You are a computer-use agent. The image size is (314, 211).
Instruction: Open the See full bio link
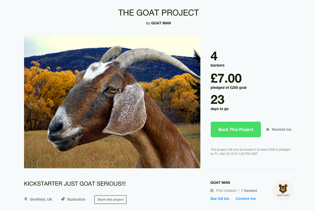220,199
